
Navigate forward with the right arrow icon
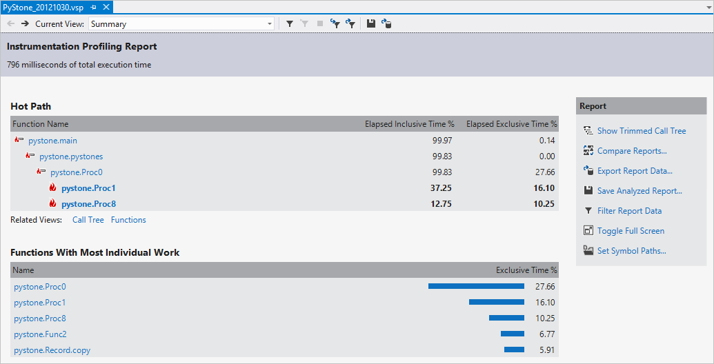25,24
